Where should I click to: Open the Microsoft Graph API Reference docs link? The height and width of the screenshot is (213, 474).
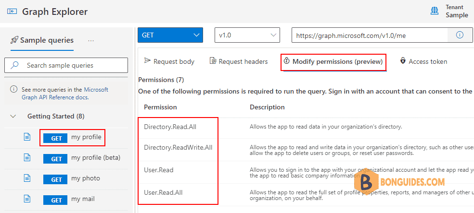coord(65,94)
